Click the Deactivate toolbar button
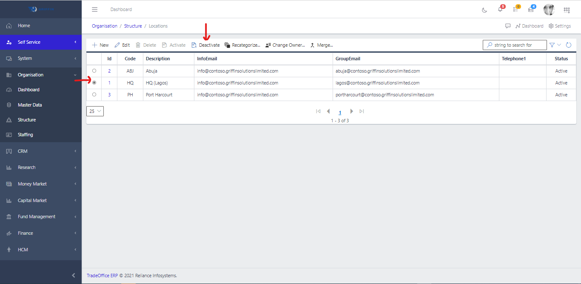This screenshot has height=284, width=581. coord(206,45)
